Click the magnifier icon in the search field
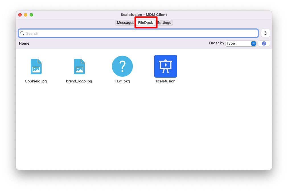 tap(22, 33)
